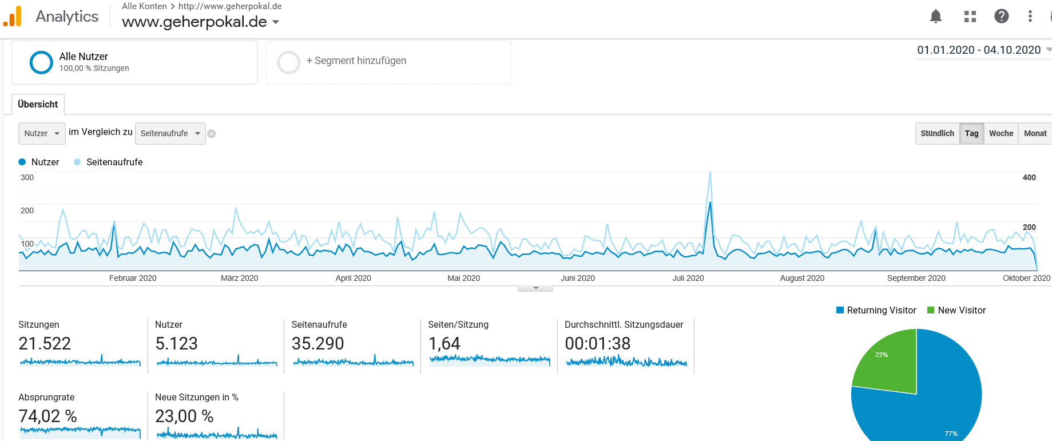The width and height of the screenshot is (1052, 441).
Task: Click the Nutzer 5.123 metric sparkline
Action: click(x=217, y=360)
